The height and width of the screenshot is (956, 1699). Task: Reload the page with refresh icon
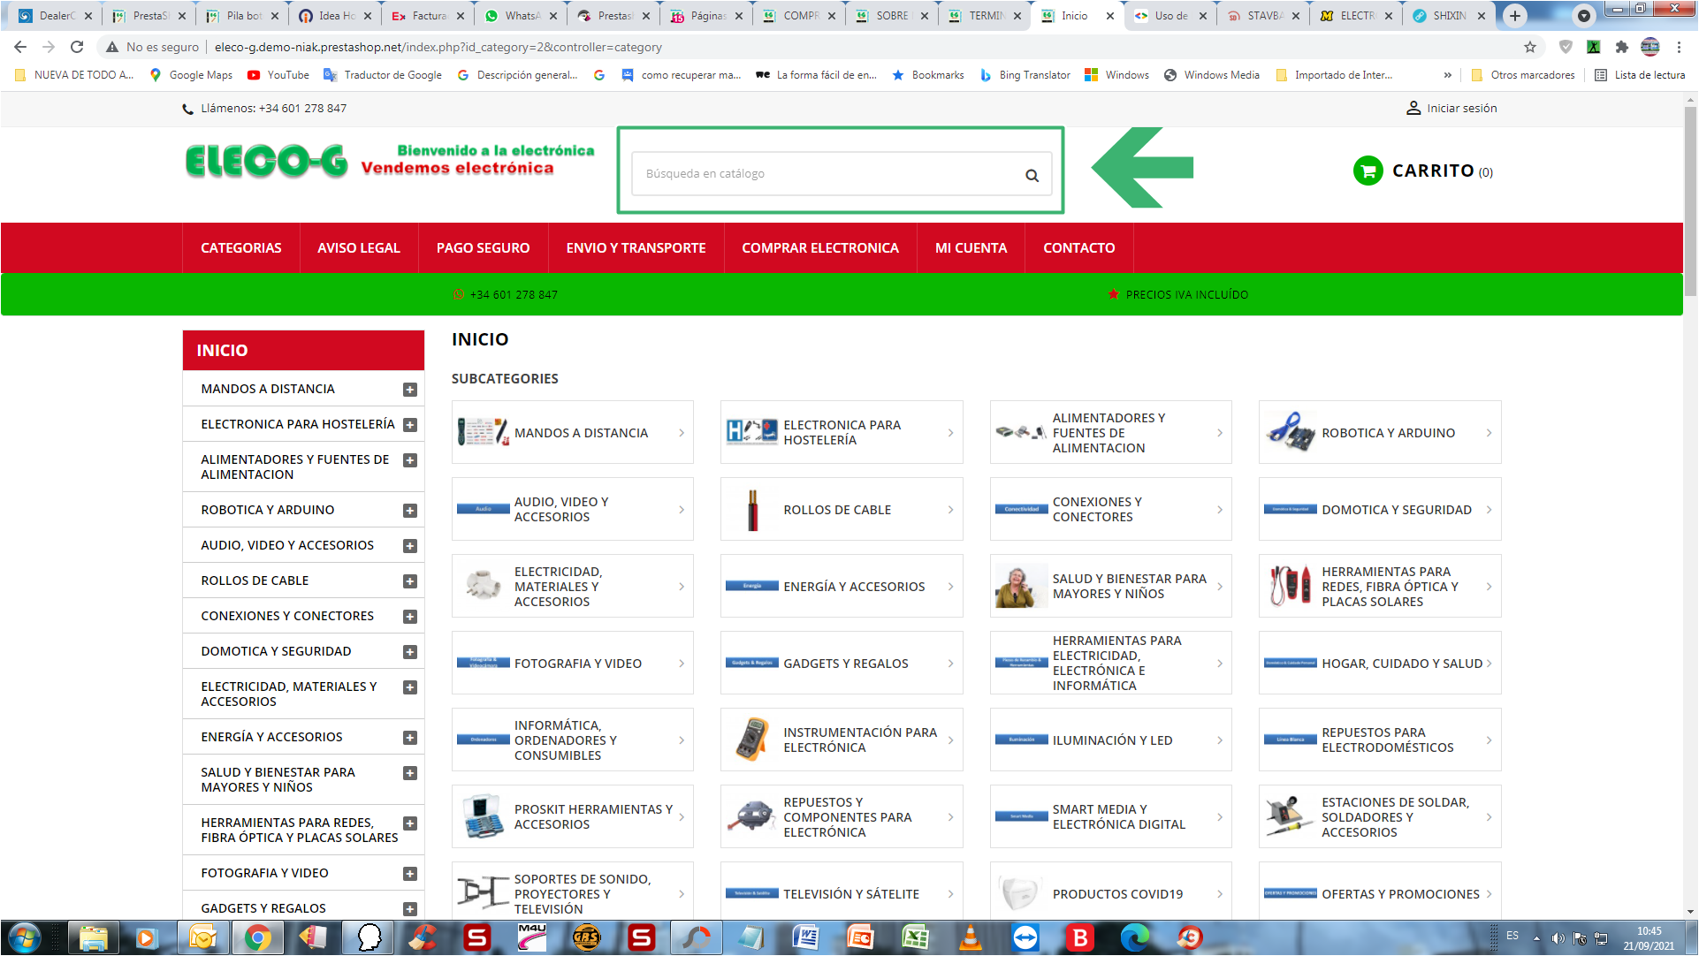click(x=77, y=47)
